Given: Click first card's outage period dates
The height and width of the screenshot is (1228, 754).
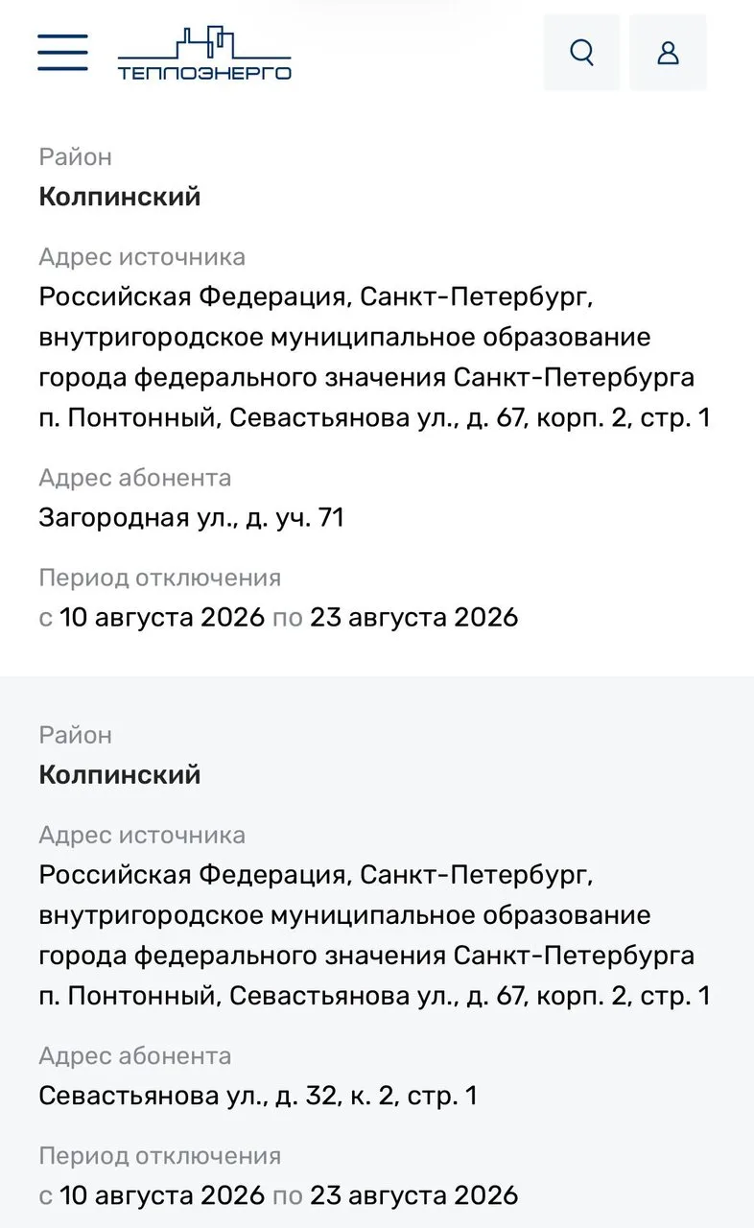Looking at the screenshot, I should (279, 617).
